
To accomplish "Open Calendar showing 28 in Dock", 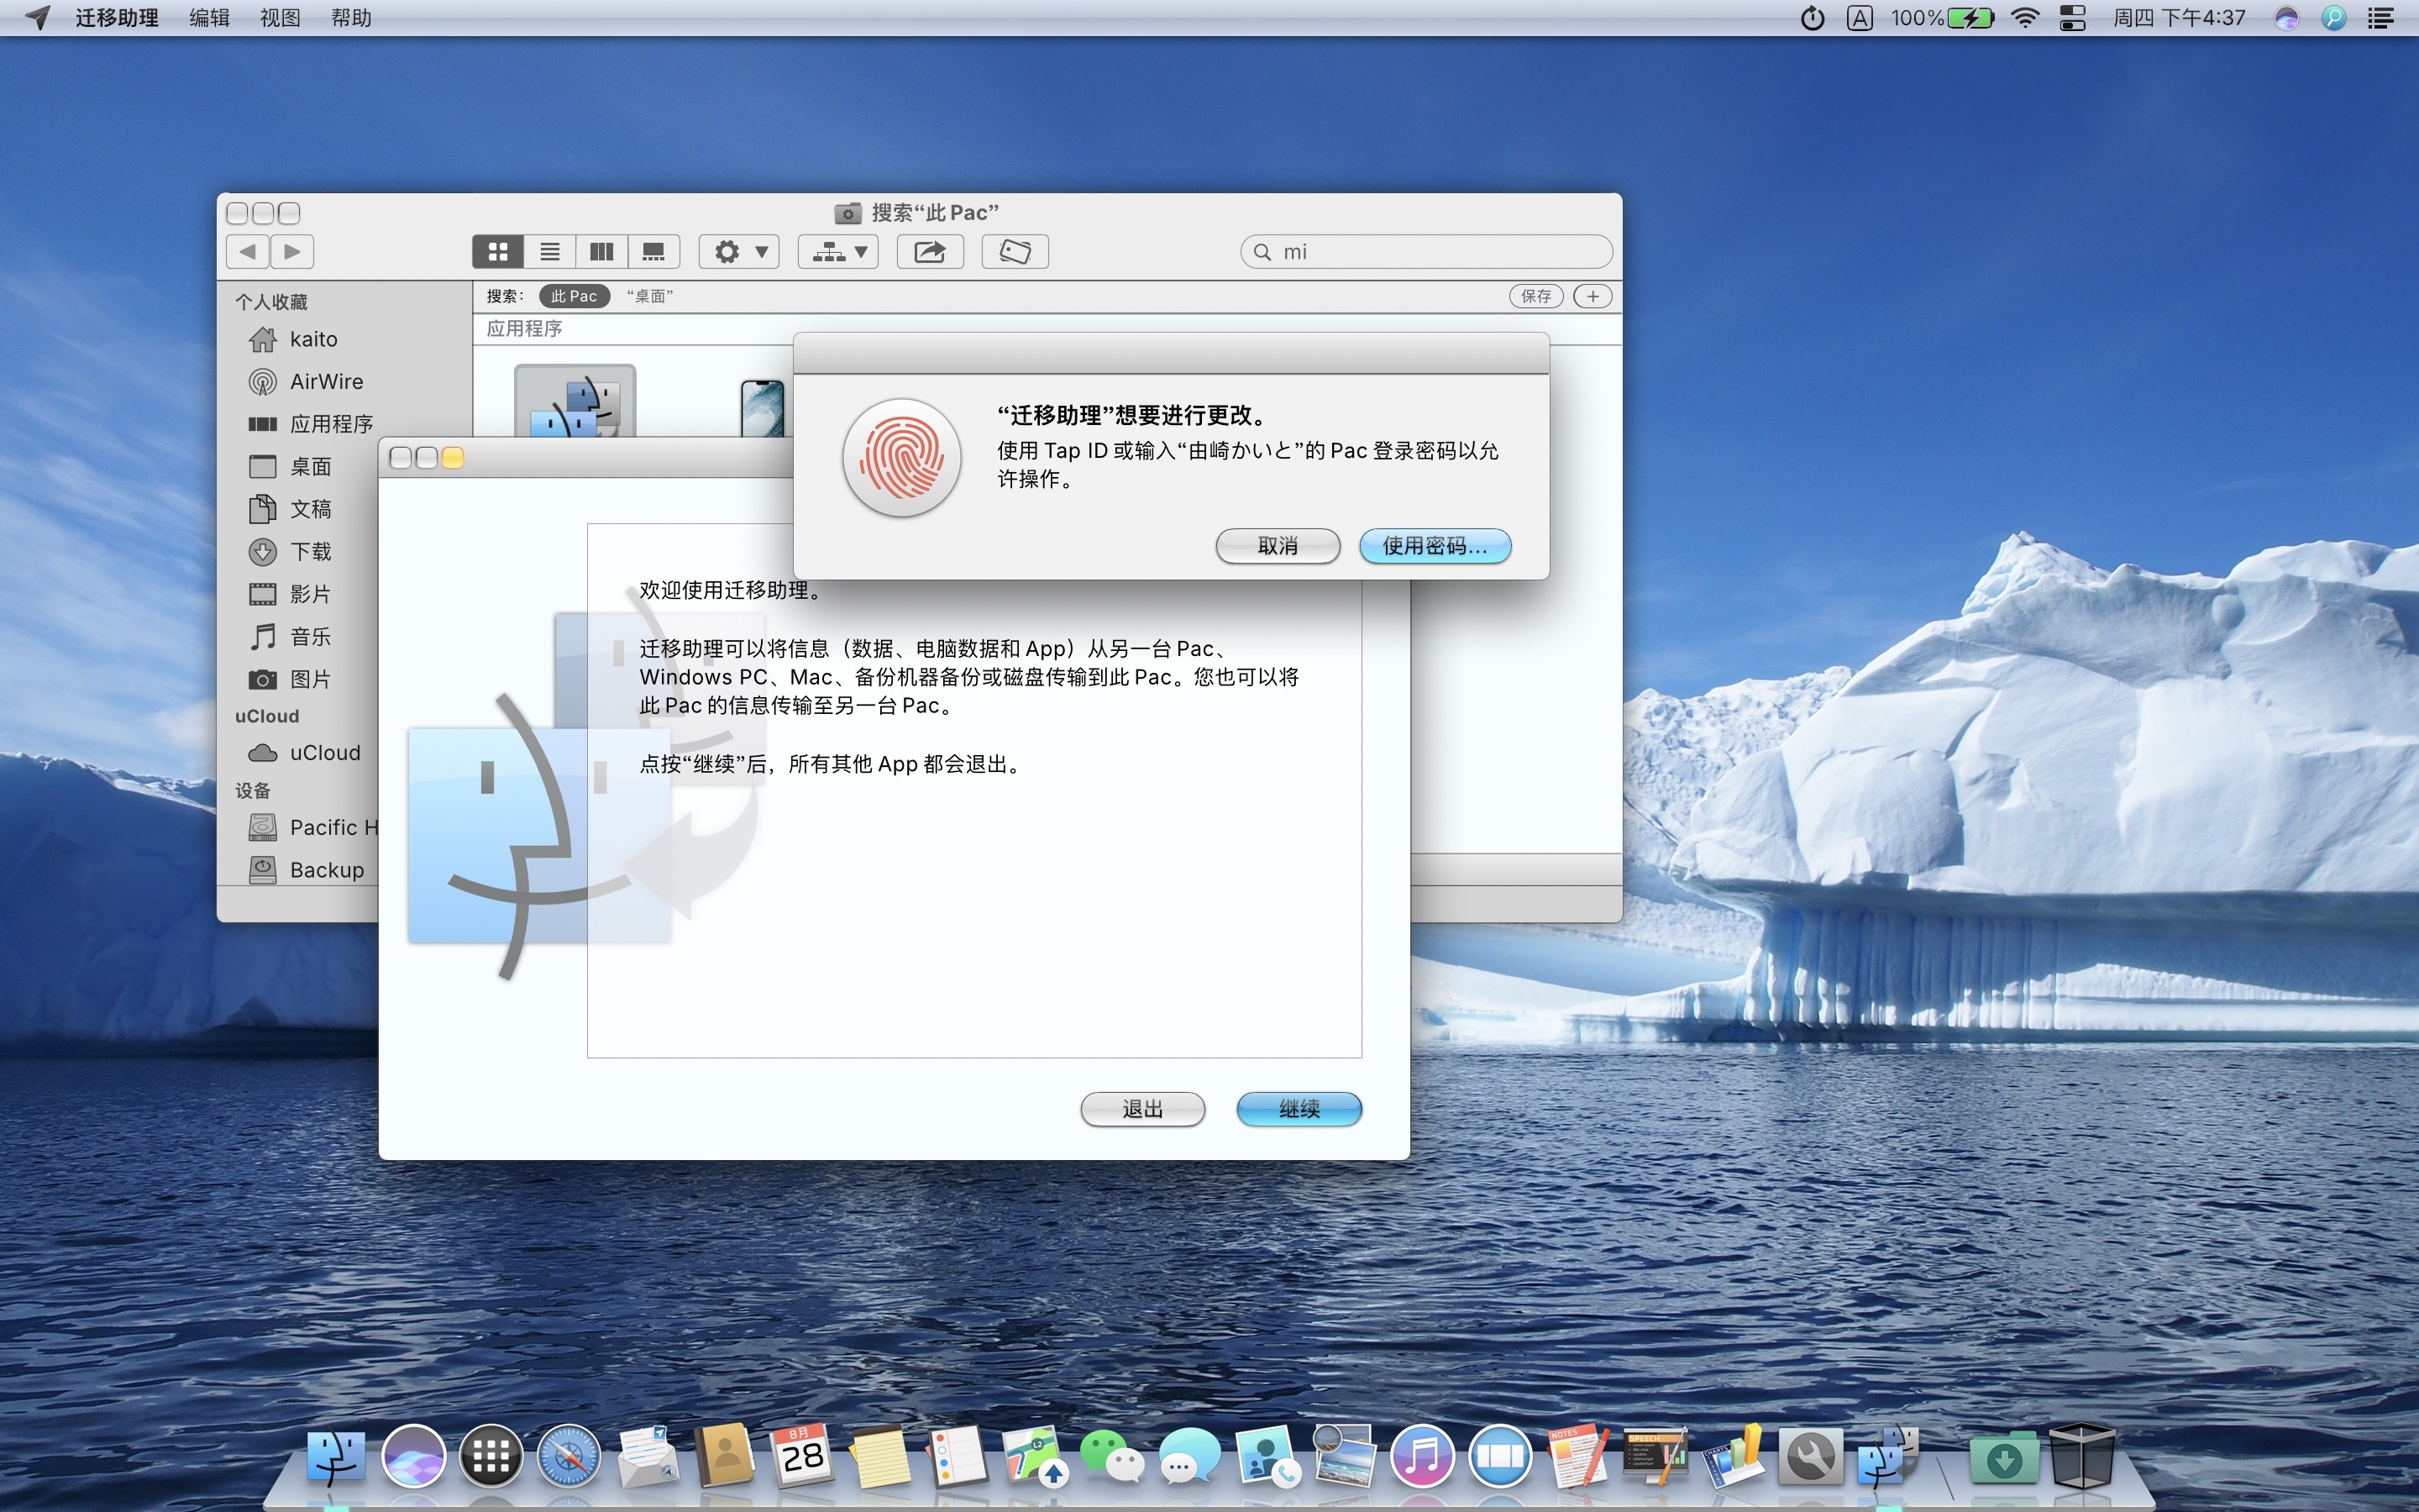I will click(801, 1457).
